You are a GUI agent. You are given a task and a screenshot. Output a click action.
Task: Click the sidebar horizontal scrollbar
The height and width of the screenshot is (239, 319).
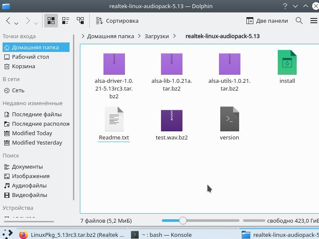29,221
